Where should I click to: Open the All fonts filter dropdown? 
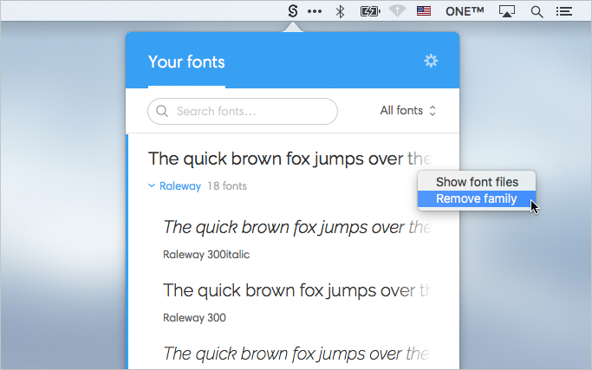pos(408,110)
